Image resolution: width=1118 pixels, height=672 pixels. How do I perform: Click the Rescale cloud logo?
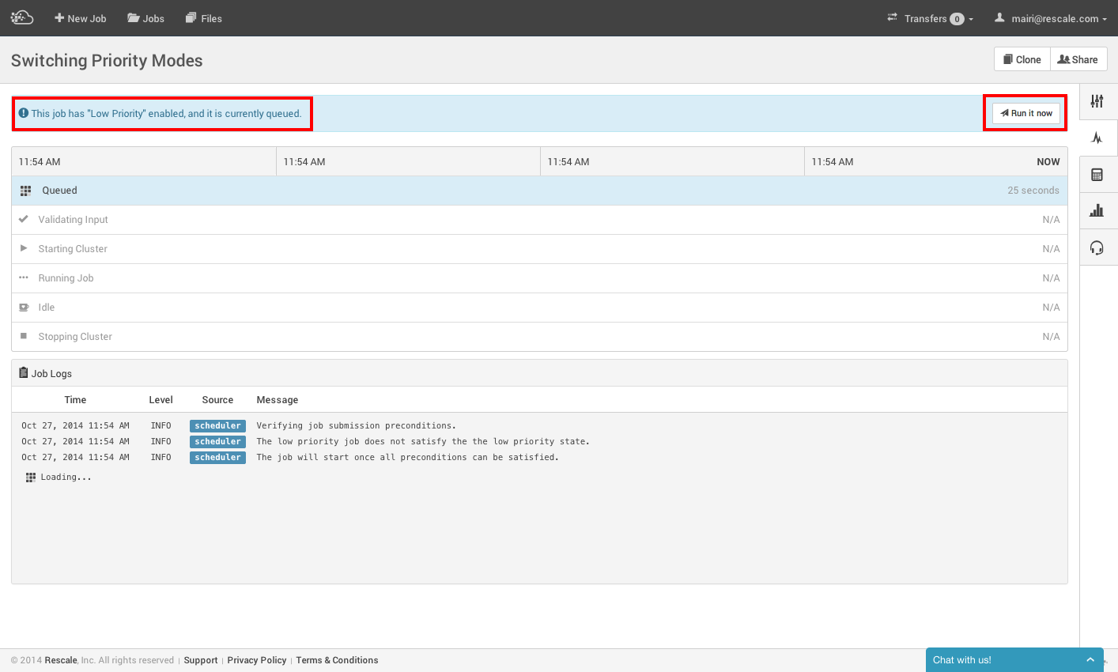[22, 17]
